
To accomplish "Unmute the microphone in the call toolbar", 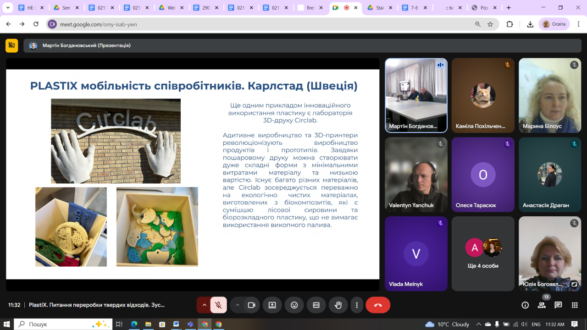I will pos(219,305).
